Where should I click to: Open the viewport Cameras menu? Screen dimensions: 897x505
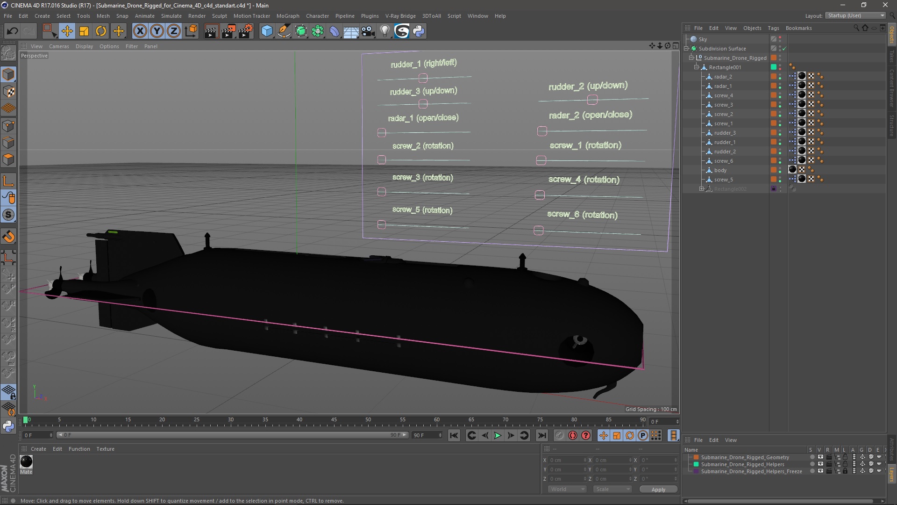coord(59,46)
